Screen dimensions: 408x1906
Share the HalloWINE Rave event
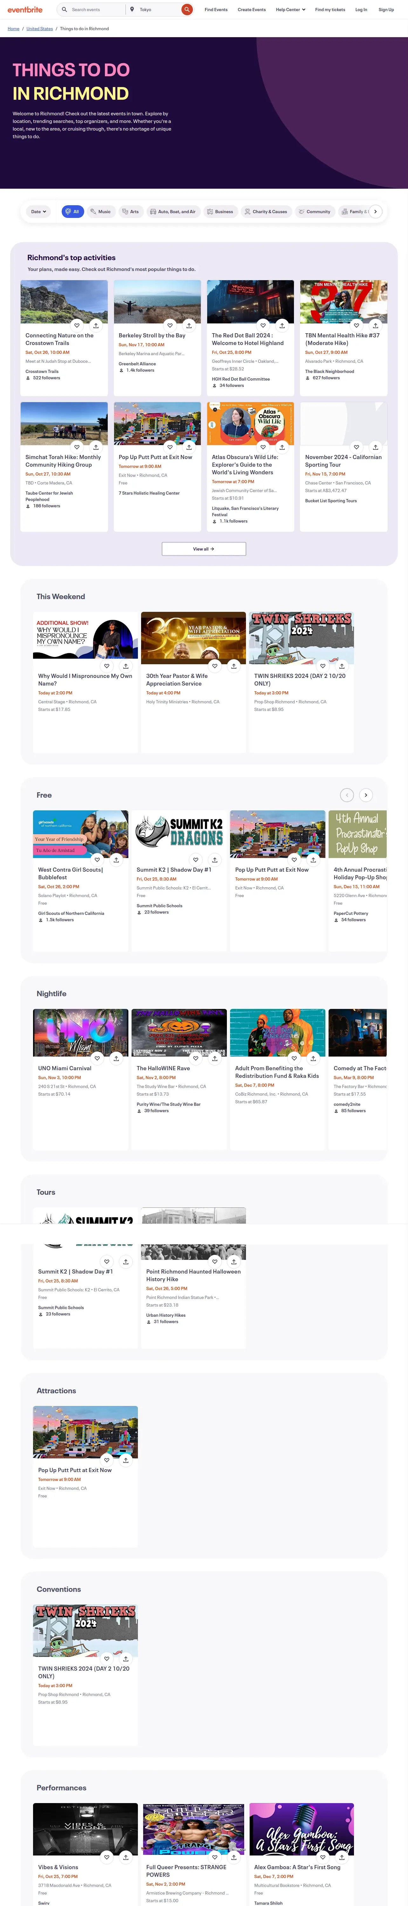[215, 1058]
